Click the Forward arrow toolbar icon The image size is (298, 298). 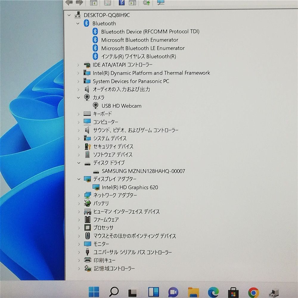click(80, 2)
